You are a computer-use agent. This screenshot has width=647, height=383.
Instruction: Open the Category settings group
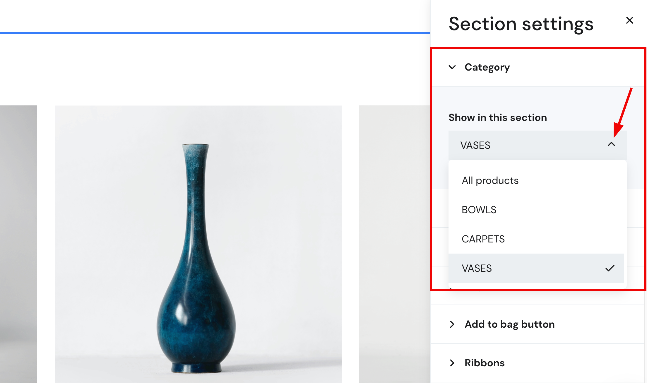(x=487, y=67)
